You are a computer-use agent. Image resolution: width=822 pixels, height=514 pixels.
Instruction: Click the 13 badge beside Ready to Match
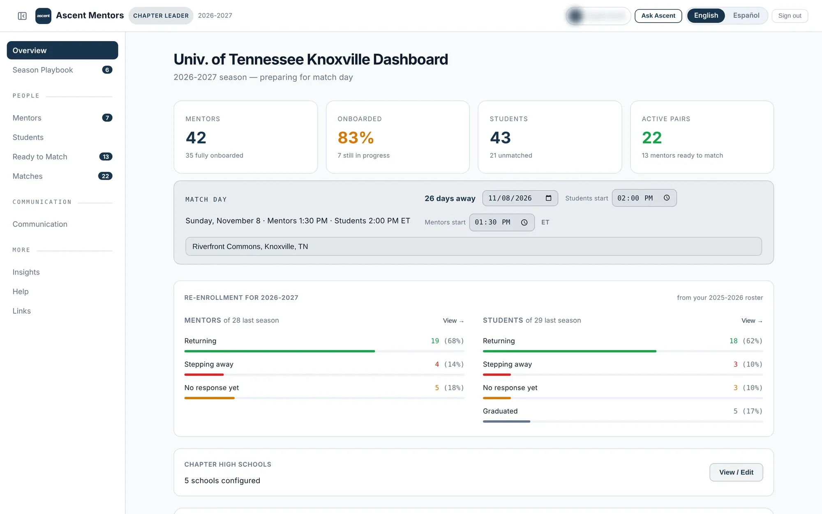pyautogui.click(x=106, y=157)
